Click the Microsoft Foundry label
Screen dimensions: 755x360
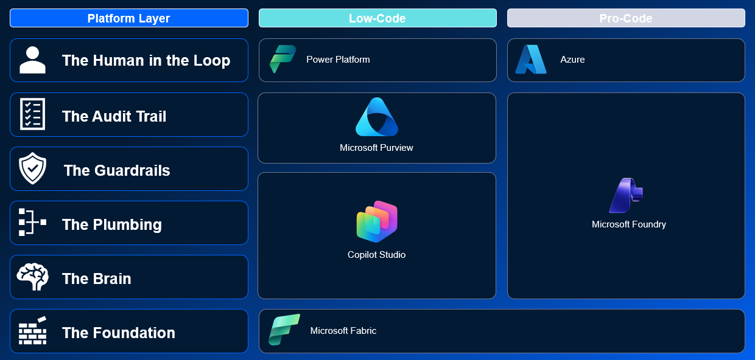pyautogui.click(x=629, y=224)
